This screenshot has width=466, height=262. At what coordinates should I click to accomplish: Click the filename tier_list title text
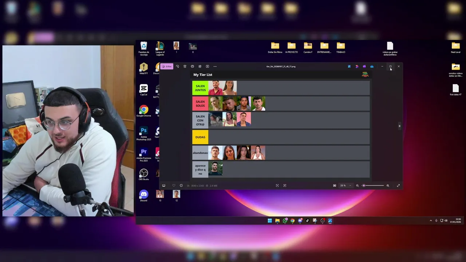(x=281, y=67)
